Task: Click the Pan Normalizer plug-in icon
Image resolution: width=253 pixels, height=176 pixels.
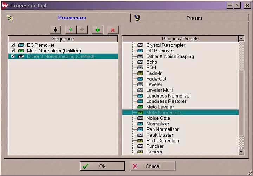Action: pos(140,129)
